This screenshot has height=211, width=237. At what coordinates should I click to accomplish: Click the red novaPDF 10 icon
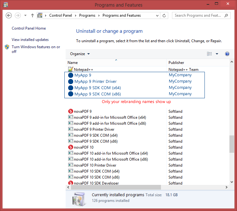pos(70,147)
